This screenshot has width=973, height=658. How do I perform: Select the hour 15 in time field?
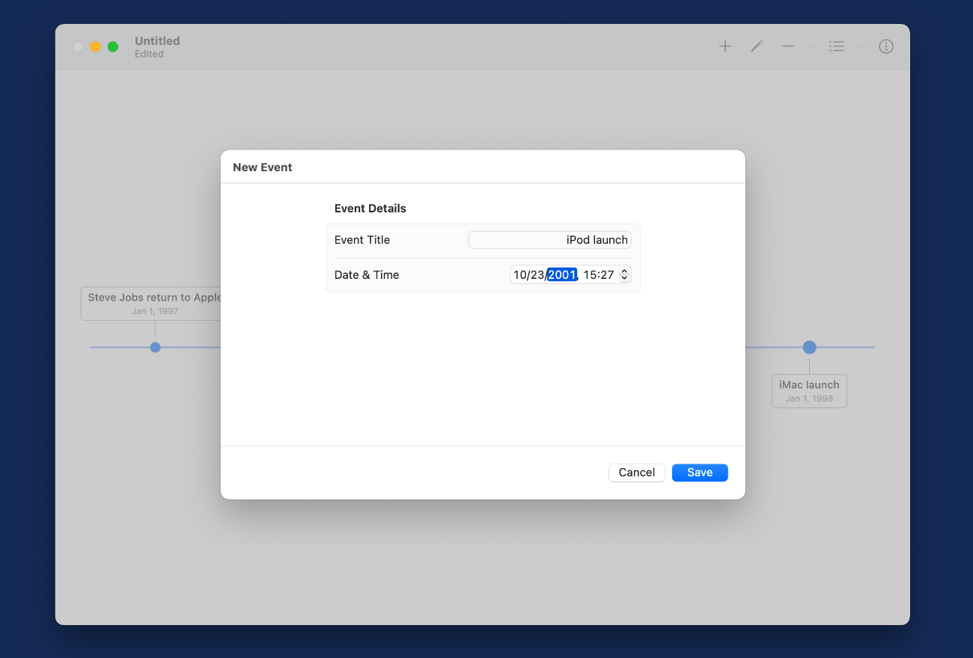coord(590,275)
